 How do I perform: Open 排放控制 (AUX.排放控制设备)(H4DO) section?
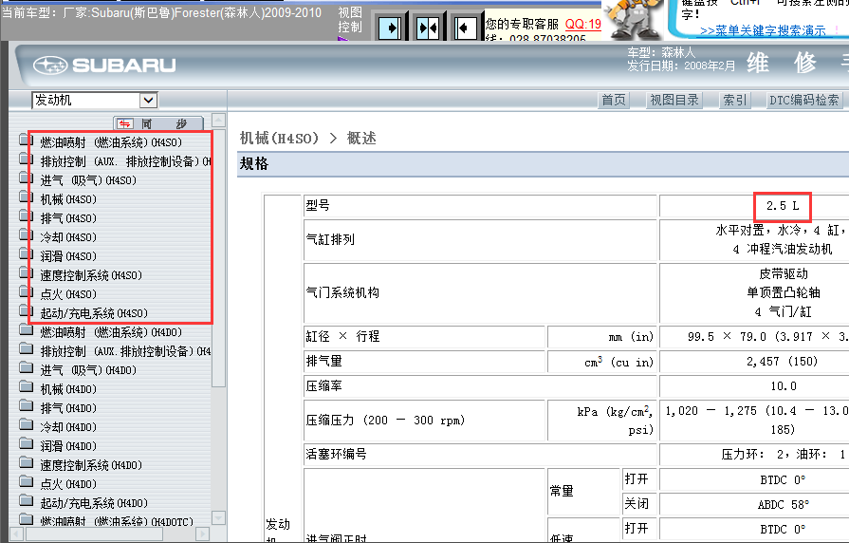[x=125, y=351]
